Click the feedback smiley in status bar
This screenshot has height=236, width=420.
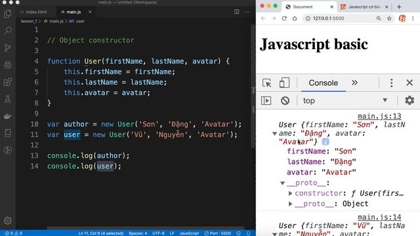[x=238, y=233]
